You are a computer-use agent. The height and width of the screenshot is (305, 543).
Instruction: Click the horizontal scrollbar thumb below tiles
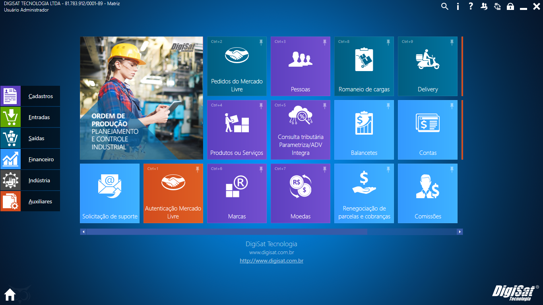pos(227,232)
